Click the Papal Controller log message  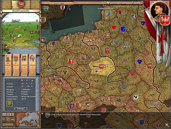pos(73,115)
